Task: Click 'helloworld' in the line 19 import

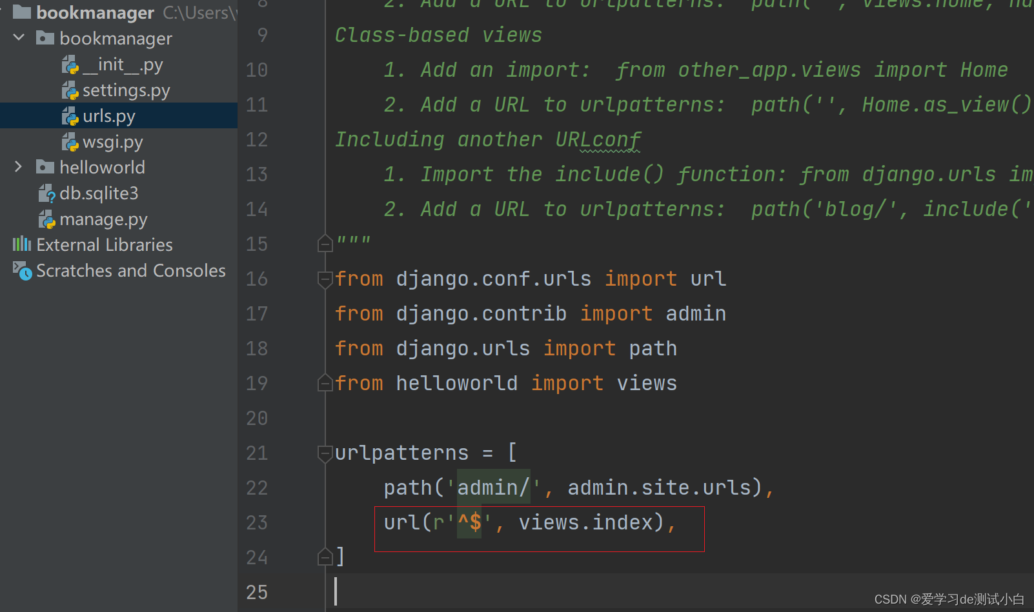Action: [456, 383]
